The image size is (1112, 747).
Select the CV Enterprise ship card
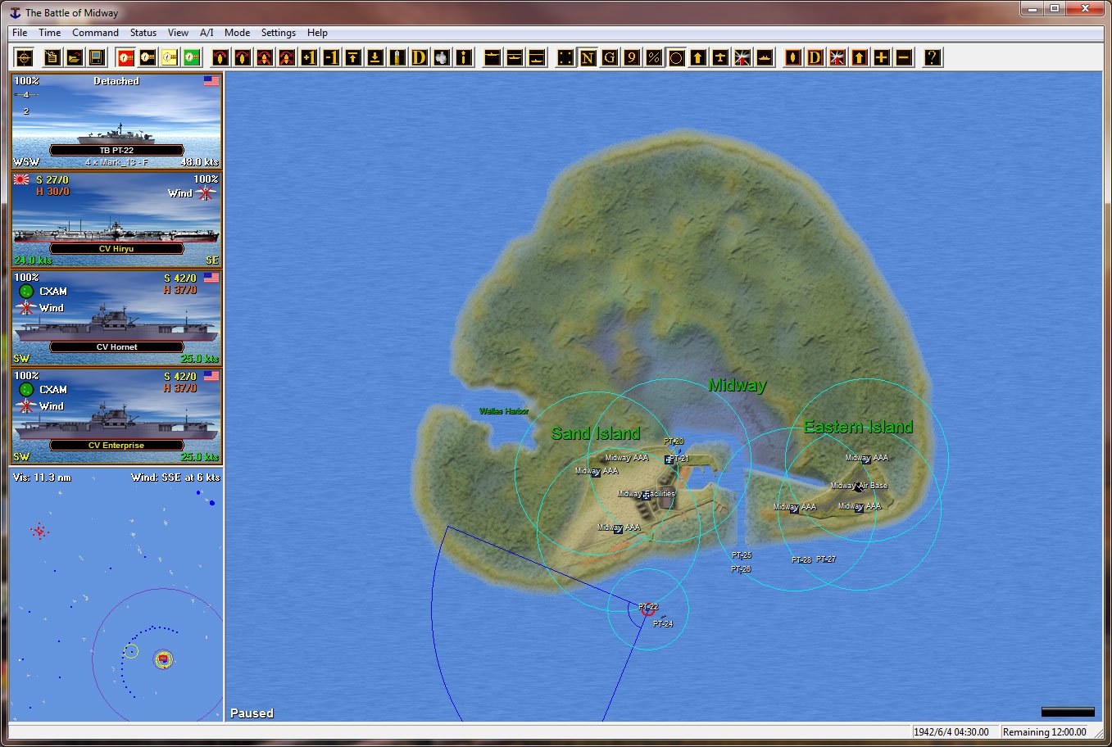click(x=116, y=415)
